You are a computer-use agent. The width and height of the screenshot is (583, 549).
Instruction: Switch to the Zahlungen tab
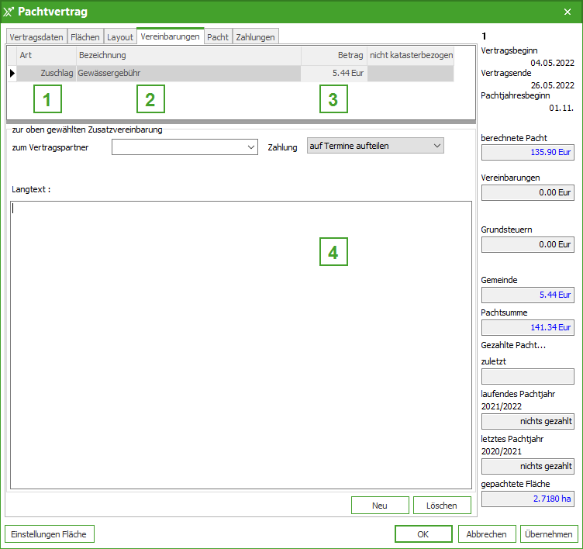click(x=255, y=37)
